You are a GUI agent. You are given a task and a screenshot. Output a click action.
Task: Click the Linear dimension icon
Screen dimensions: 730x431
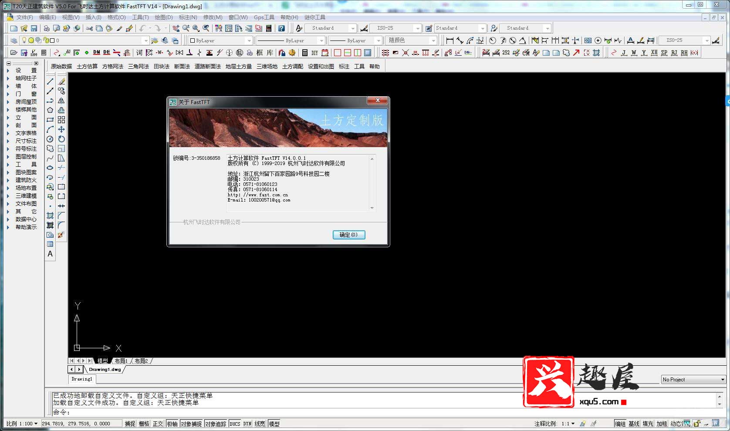(x=450, y=40)
